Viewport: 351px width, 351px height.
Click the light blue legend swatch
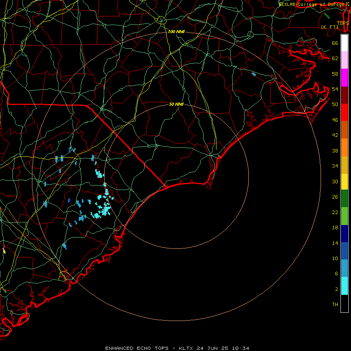(x=344, y=268)
